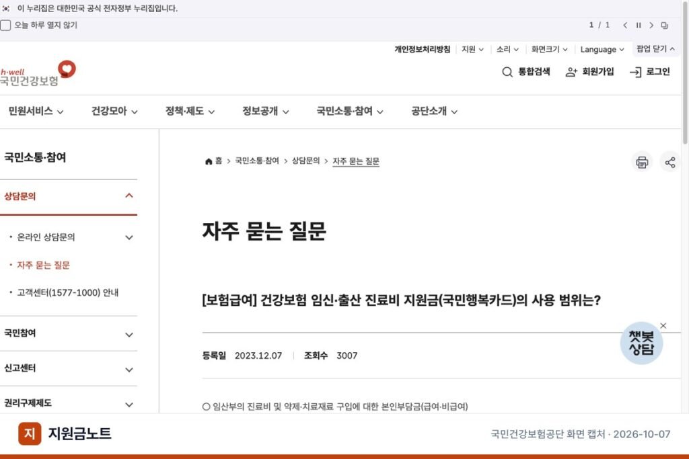This screenshot has width=689, height=459.
Task: Check the 오늘 하루 열지 않기 checkbox
Action: click(5, 25)
